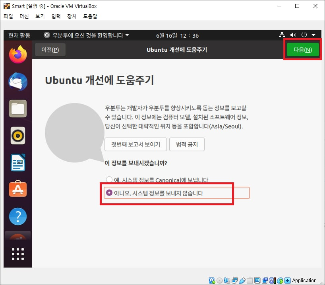Screen dimensions: 325x285
Task: Open Ubuntu Software store icon
Action: point(18,189)
